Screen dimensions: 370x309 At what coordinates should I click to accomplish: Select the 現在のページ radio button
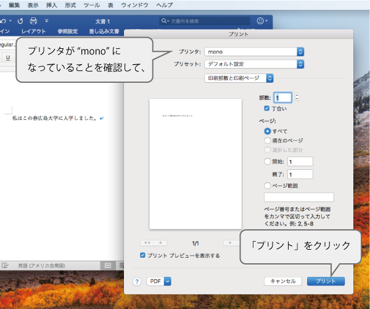coord(268,140)
